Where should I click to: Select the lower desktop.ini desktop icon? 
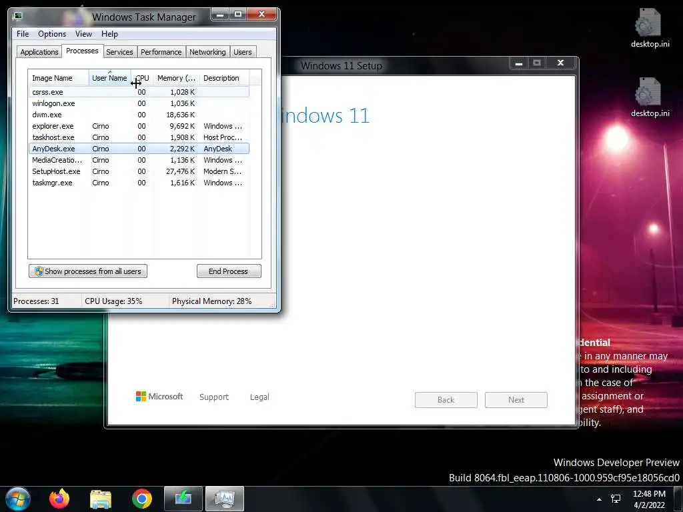click(650, 97)
